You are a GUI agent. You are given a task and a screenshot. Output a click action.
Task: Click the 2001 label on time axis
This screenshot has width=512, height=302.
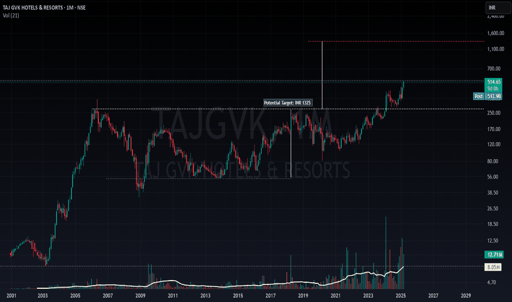(x=11, y=295)
